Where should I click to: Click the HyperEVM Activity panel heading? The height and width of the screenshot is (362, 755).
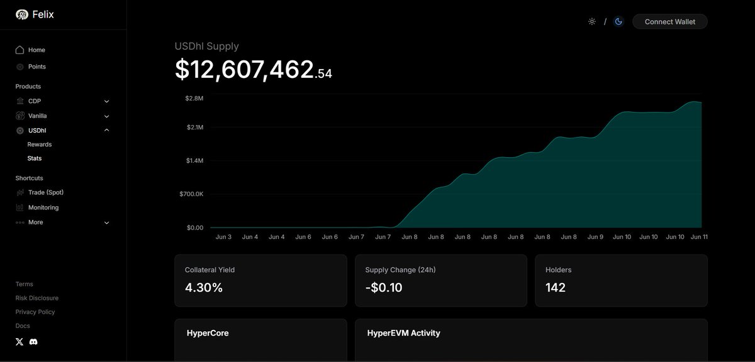tap(403, 333)
